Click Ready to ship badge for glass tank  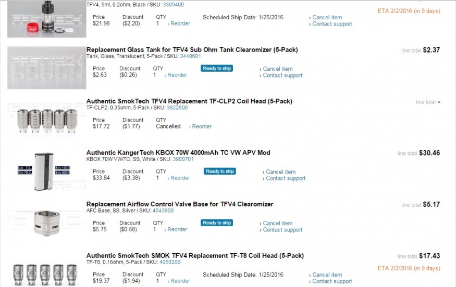[217, 68]
